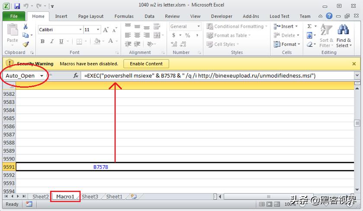Select the Sheet3 sheet tab

pos(90,196)
